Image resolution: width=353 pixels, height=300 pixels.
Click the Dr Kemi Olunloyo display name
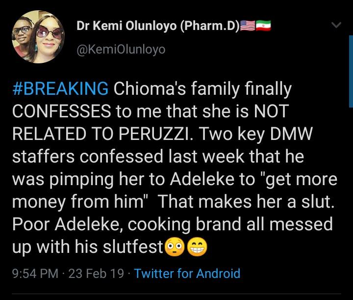pyautogui.click(x=158, y=27)
